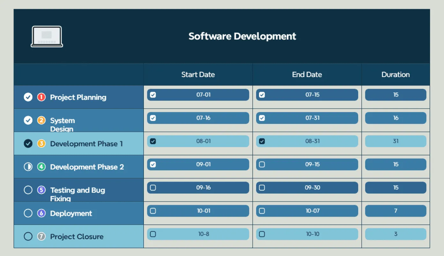Screen dimensions: 444x256
Task: Click the half-filled status icon for Development Phase 2
Action: click(28, 167)
